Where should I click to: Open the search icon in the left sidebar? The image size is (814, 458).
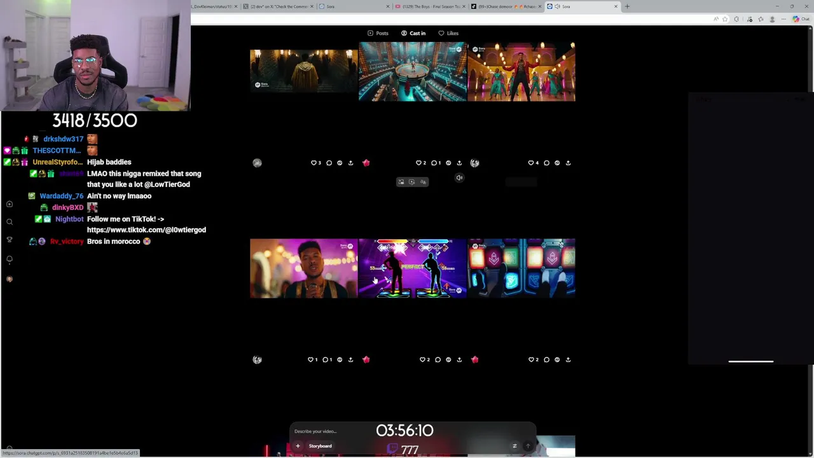(x=10, y=222)
